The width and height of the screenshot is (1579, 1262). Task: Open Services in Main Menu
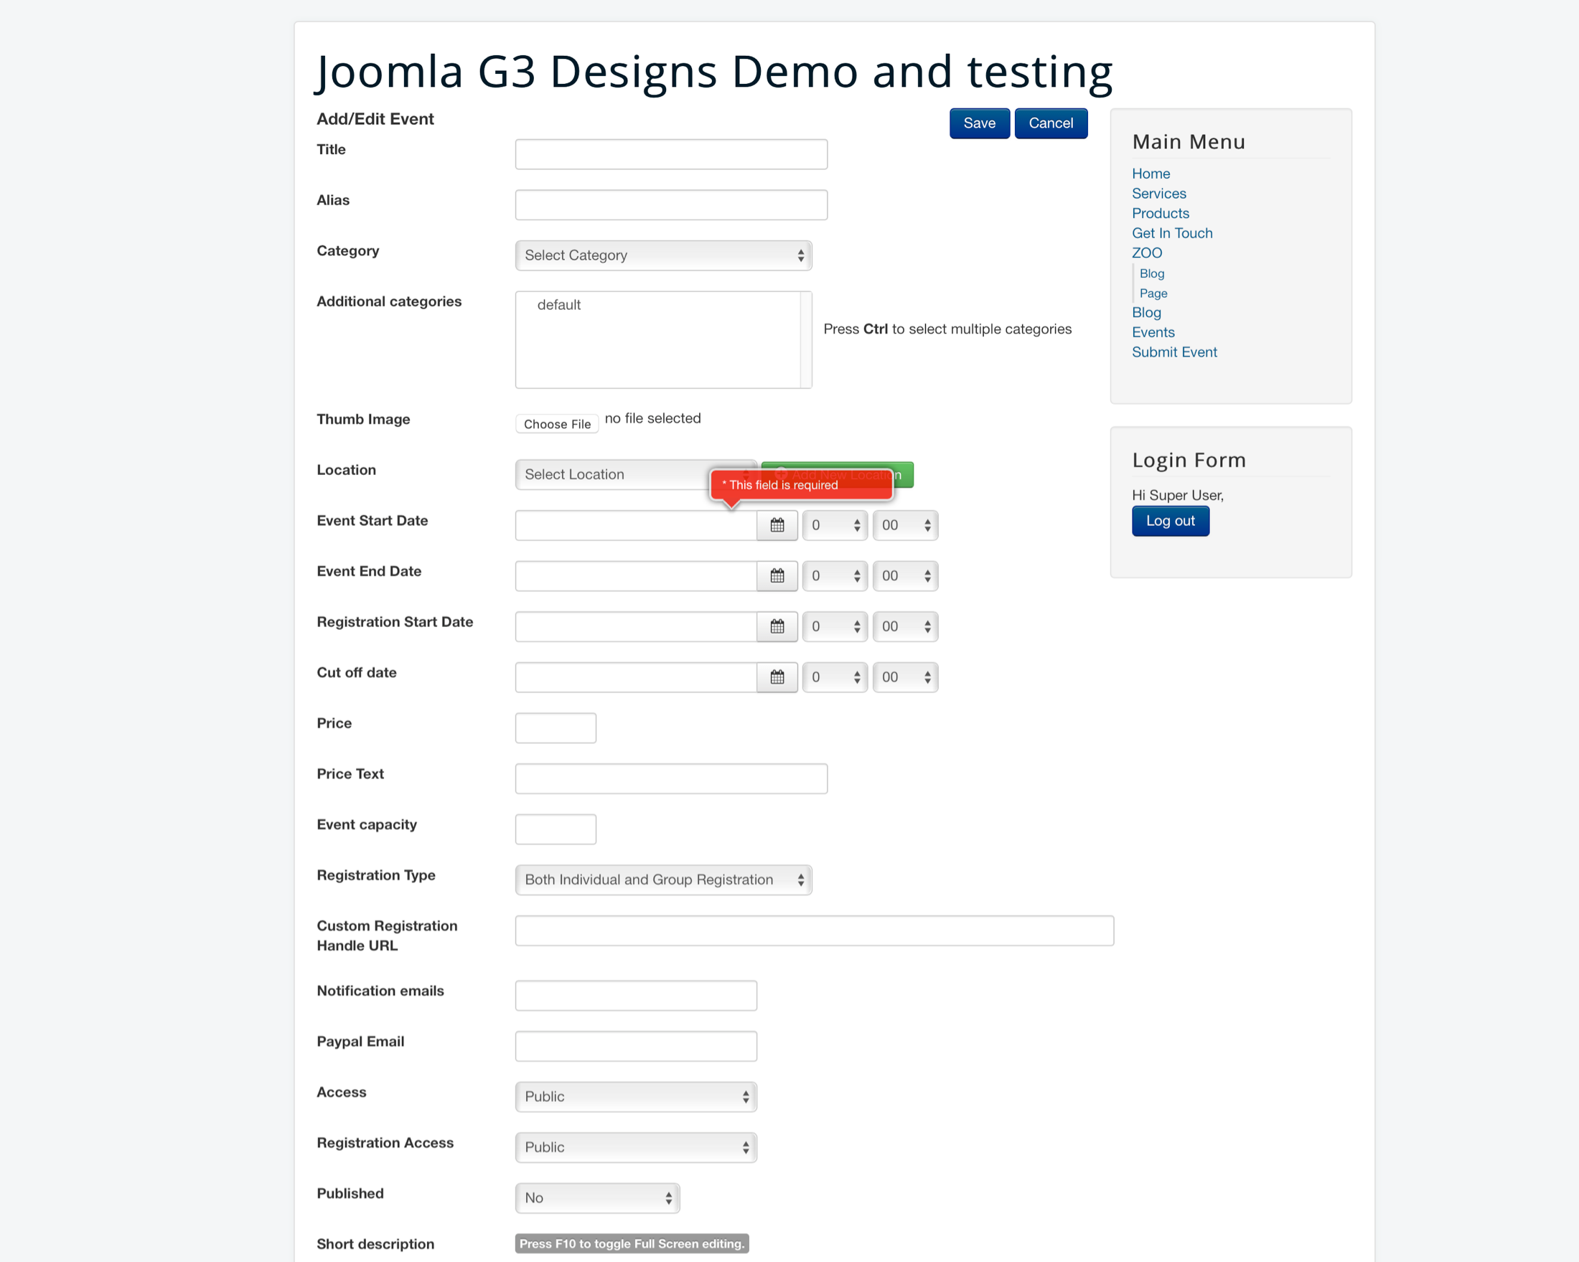[1158, 193]
